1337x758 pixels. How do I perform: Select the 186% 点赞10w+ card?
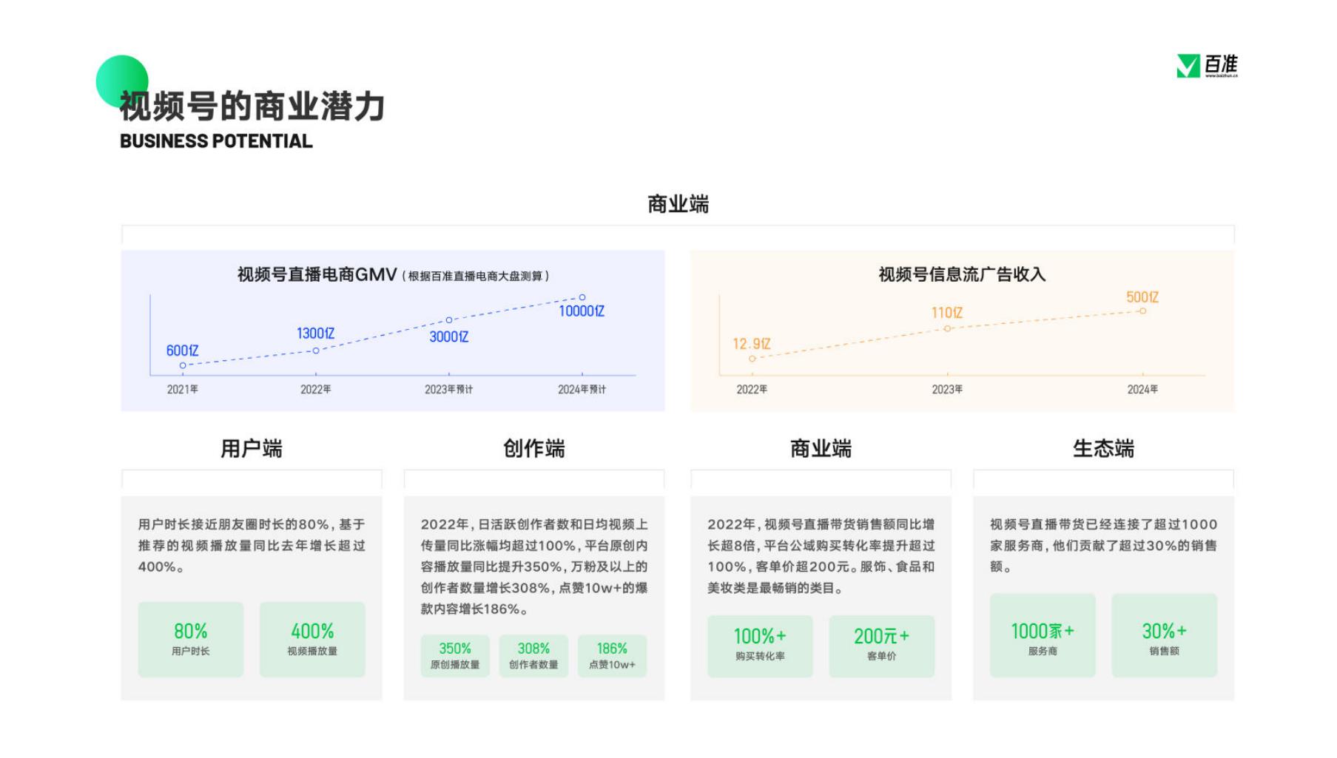click(612, 656)
